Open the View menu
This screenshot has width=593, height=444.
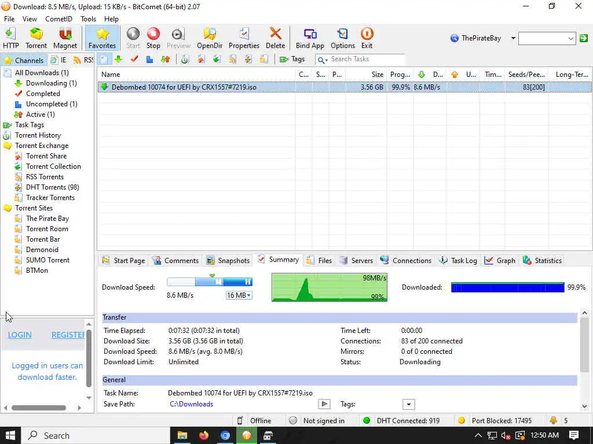click(30, 19)
